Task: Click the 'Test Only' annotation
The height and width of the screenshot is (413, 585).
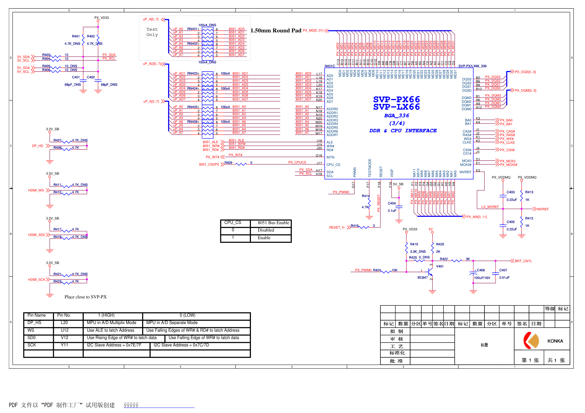Action: [x=152, y=32]
